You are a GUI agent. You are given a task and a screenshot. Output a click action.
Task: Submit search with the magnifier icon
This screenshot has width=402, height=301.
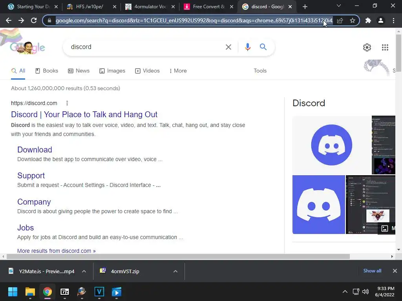[263, 47]
